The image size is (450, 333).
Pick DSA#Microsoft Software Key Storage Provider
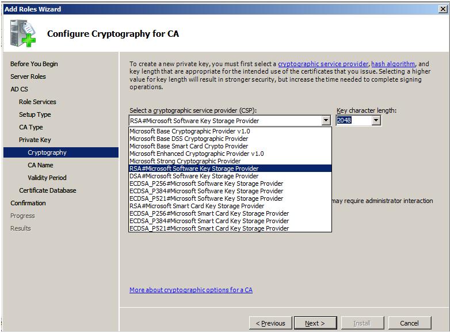click(230, 176)
